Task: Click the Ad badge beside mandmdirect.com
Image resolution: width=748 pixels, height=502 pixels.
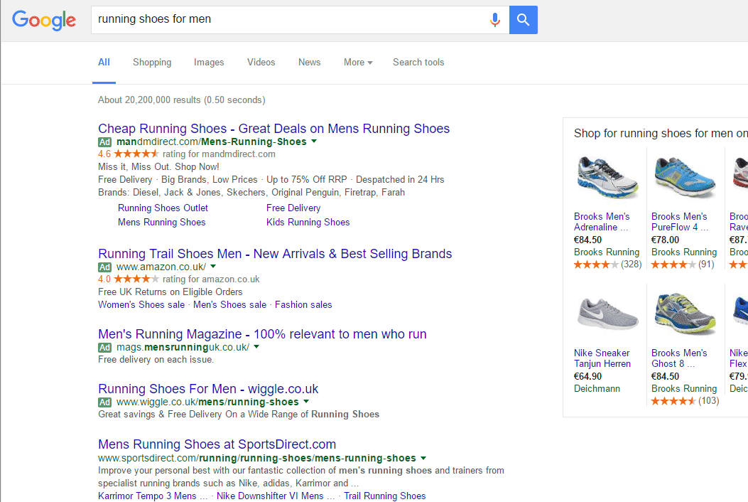Action: tap(104, 142)
